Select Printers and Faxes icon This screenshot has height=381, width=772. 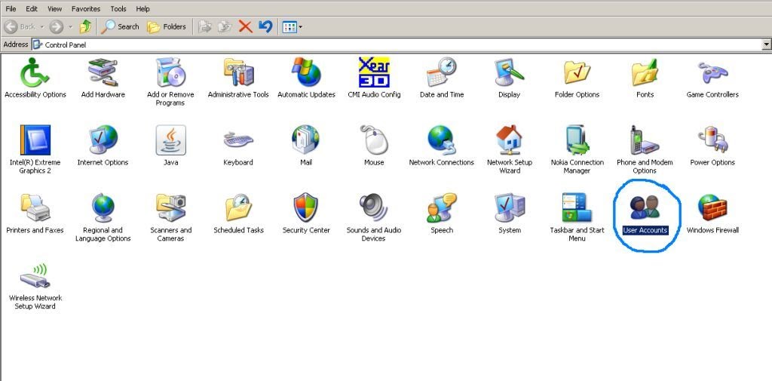point(35,207)
